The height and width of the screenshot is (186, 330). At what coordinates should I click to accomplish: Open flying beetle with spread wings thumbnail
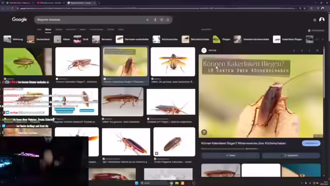click(x=173, y=61)
